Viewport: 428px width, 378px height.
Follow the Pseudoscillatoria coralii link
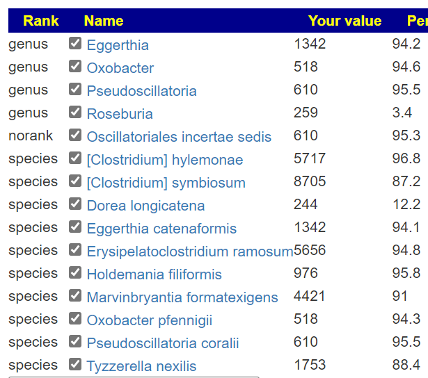tap(163, 343)
